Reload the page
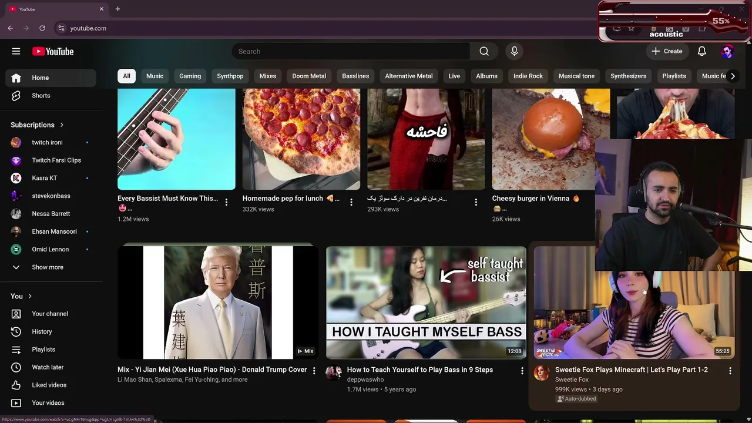 (42, 28)
